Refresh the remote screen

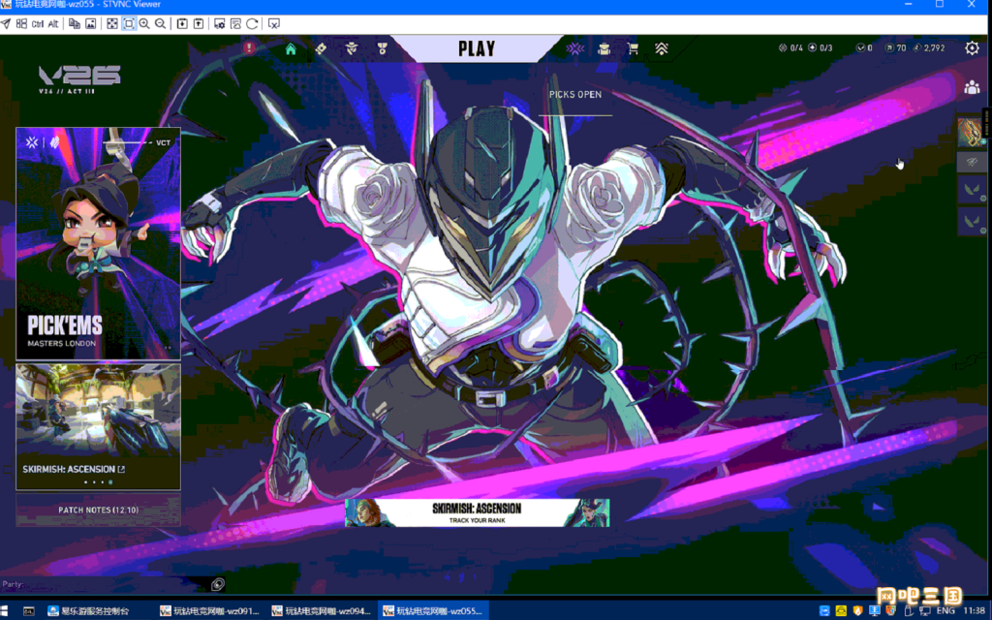tap(252, 23)
